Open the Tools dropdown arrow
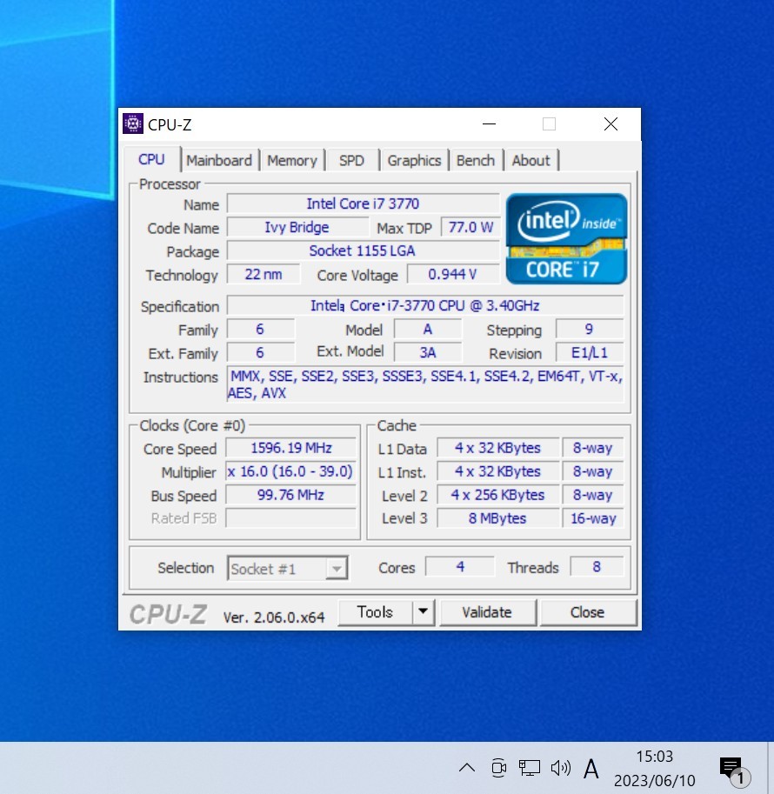This screenshot has width=774, height=794. [x=423, y=611]
